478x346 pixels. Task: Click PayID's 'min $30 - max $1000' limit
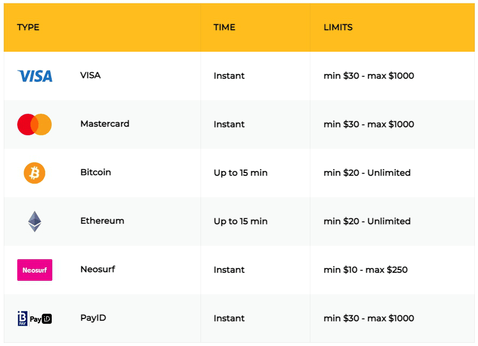(x=369, y=319)
